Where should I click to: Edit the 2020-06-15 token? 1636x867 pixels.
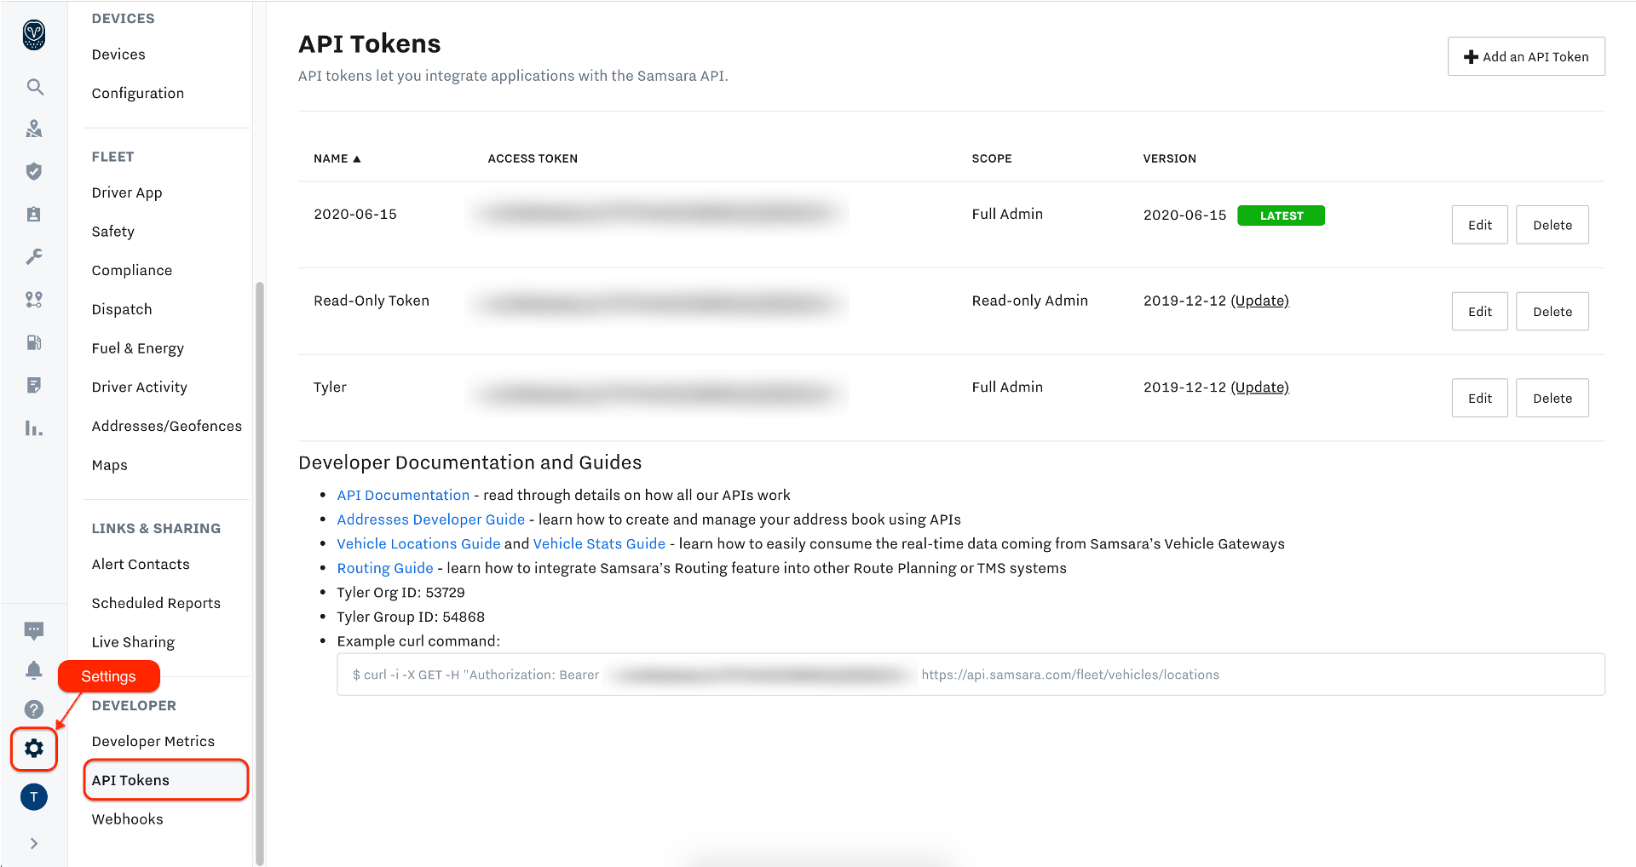click(x=1480, y=225)
